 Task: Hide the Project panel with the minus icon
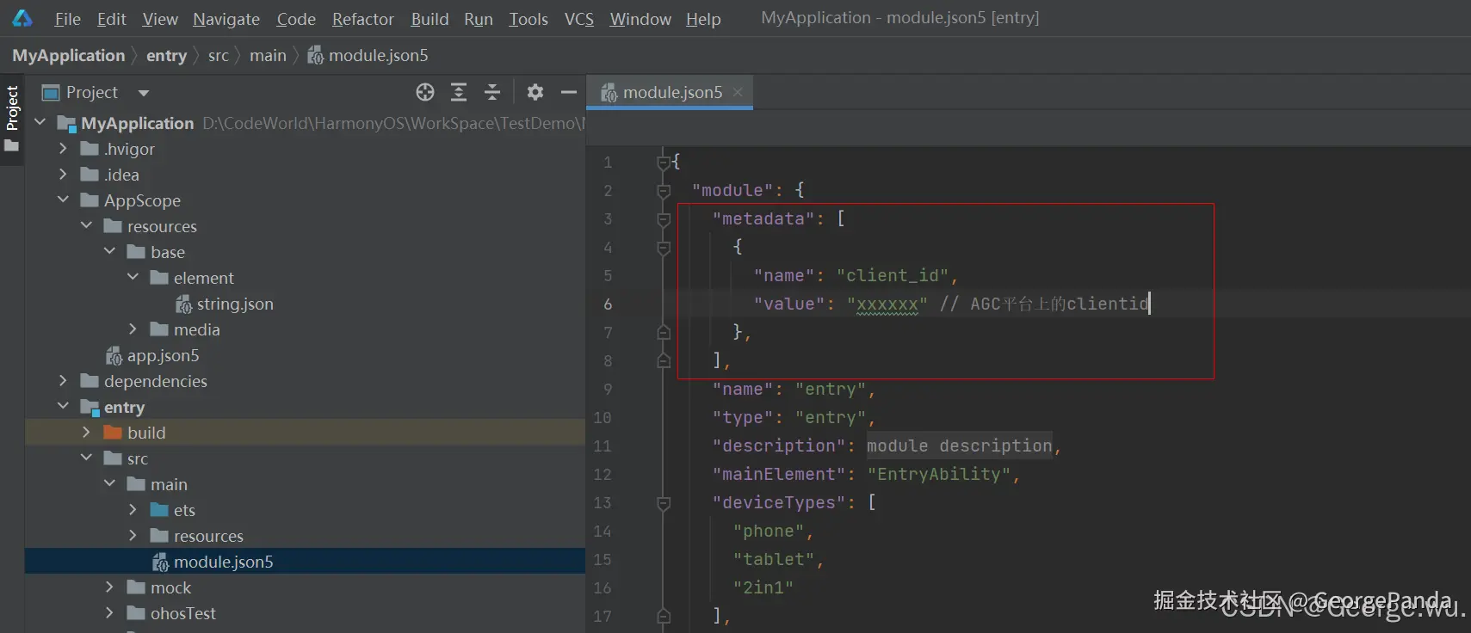click(x=569, y=92)
